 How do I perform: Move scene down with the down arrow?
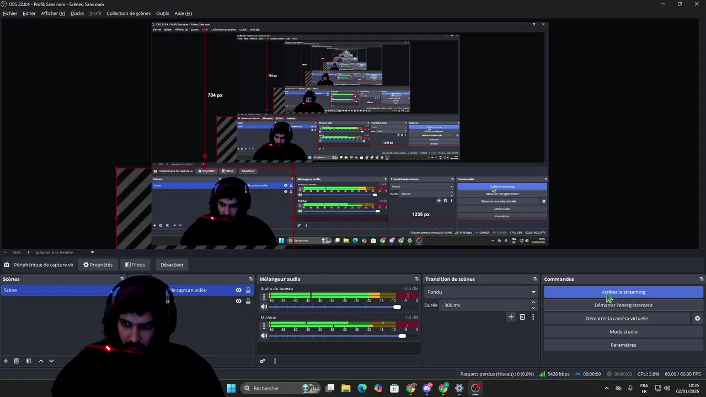[x=51, y=361]
